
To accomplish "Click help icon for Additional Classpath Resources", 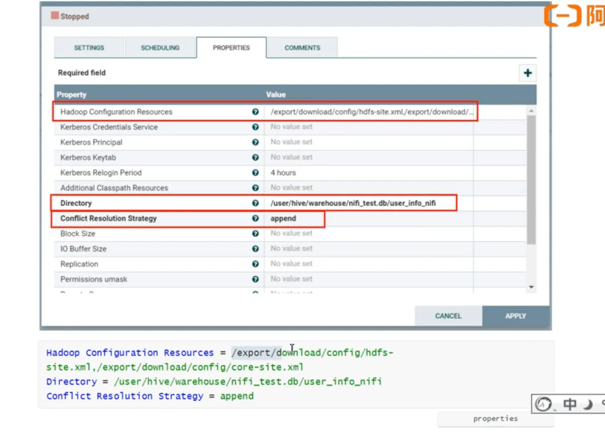I will tap(255, 187).
